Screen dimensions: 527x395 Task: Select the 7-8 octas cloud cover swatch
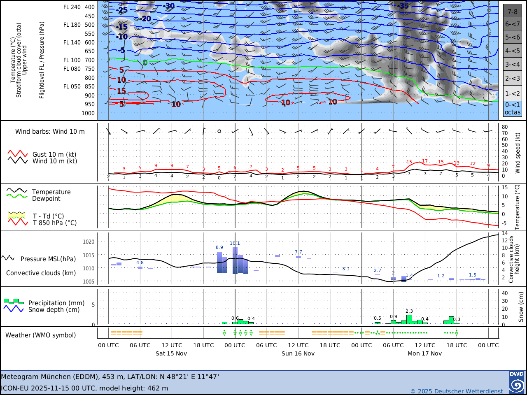pos(513,11)
